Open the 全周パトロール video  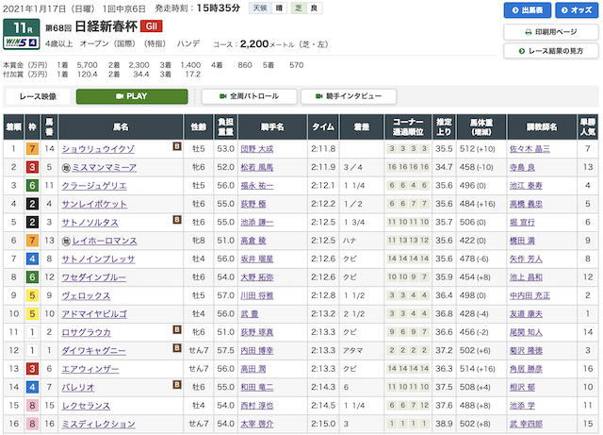point(249,96)
